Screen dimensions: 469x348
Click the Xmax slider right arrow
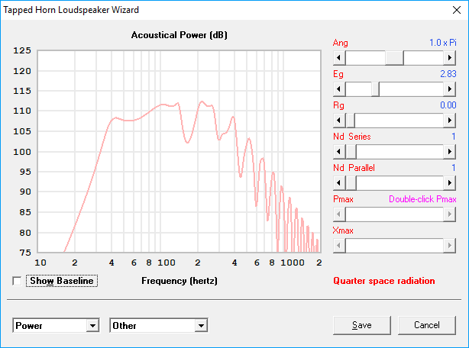click(450, 246)
